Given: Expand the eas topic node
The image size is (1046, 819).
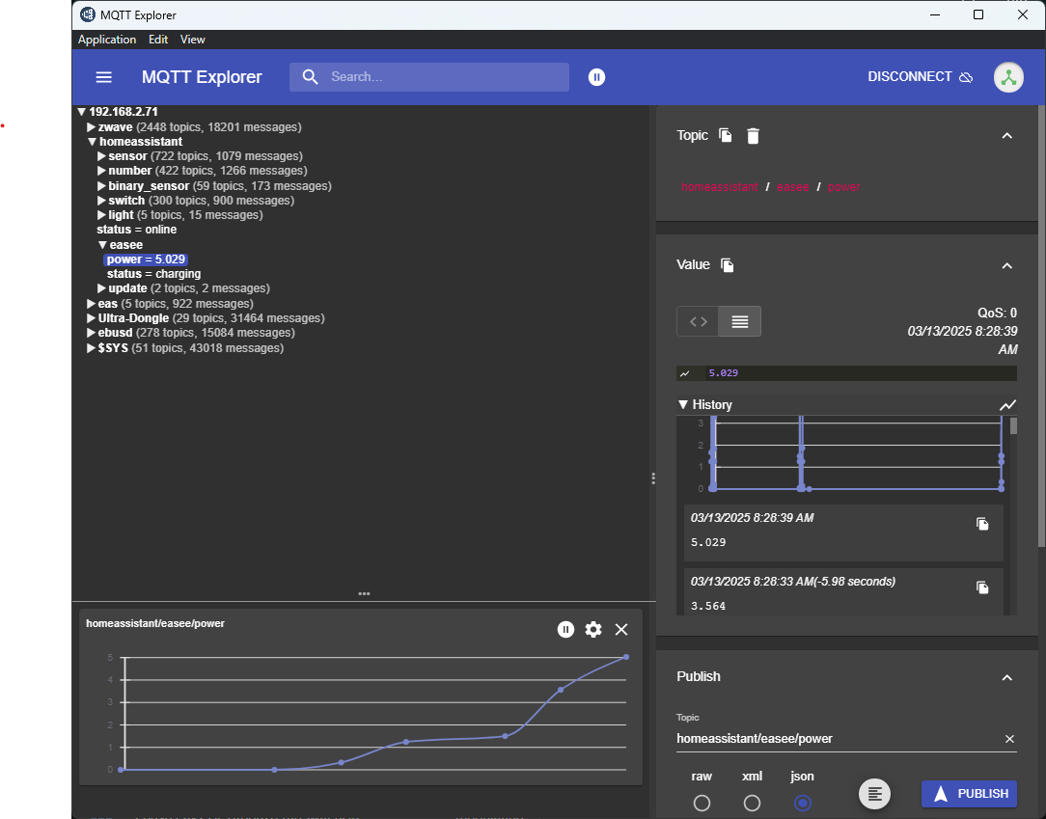Looking at the screenshot, I should pos(92,304).
